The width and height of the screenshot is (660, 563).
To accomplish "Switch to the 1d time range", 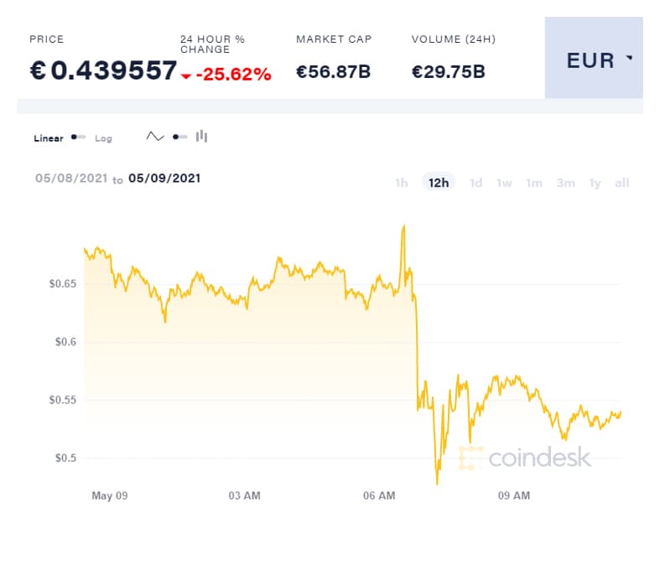I will tap(476, 183).
